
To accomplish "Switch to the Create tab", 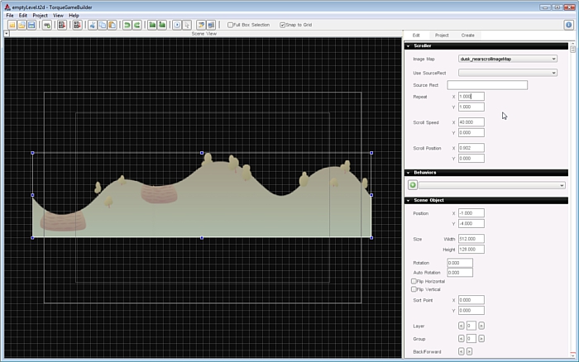I will click(x=467, y=36).
